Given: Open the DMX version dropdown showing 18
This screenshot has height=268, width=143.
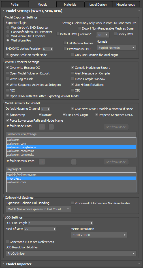Looking at the screenshot, I should pyautogui.click(x=103, y=35).
